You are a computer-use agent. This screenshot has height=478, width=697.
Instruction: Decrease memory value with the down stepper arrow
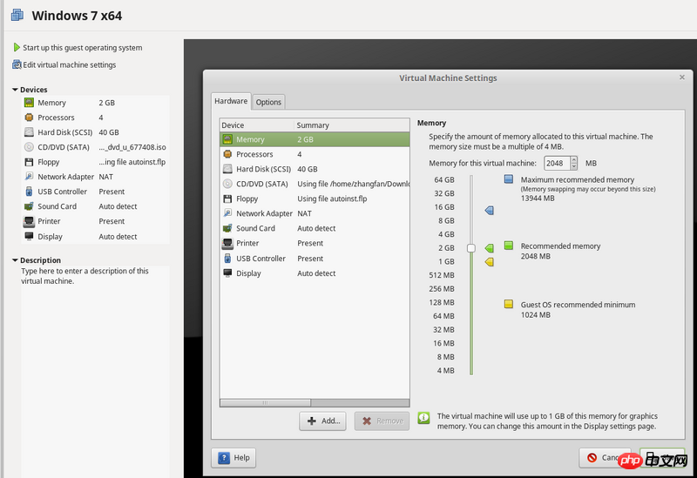click(x=574, y=166)
